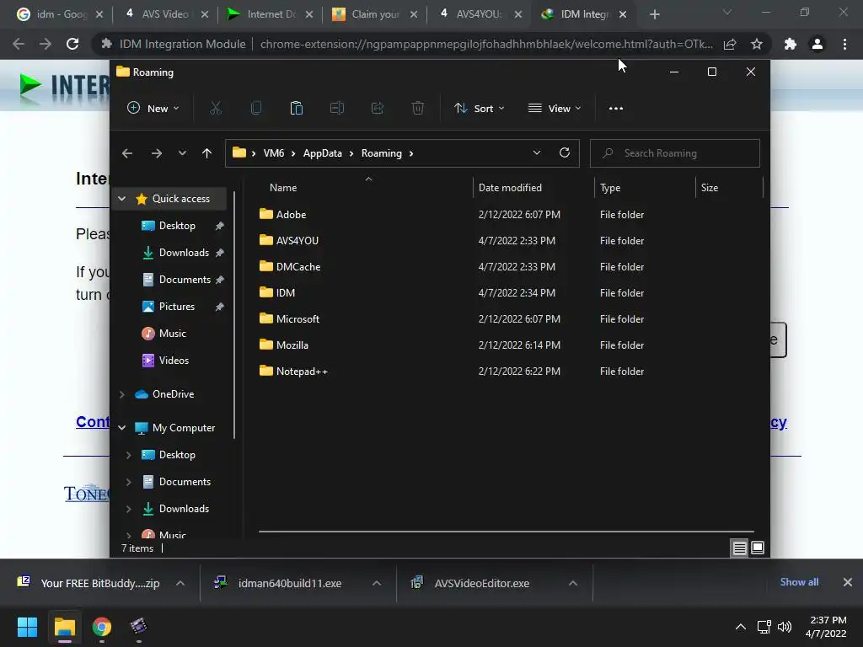
Task: Collapse the Quick access tree node
Action: 122,199
